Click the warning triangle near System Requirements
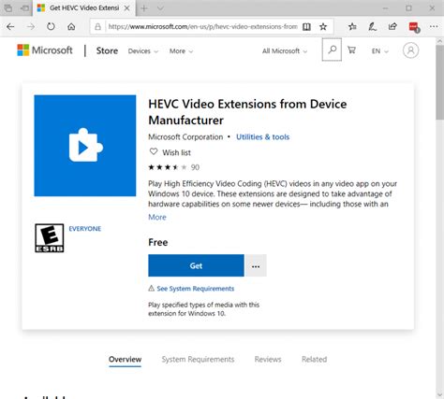Screen dimensions: 444x399 pos(152,288)
